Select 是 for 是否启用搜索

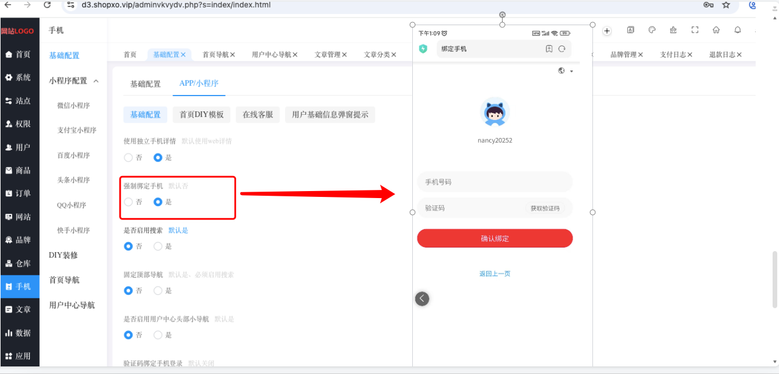(x=158, y=246)
